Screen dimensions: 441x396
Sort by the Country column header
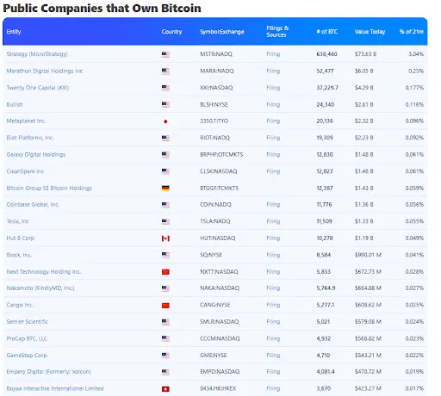pos(171,32)
